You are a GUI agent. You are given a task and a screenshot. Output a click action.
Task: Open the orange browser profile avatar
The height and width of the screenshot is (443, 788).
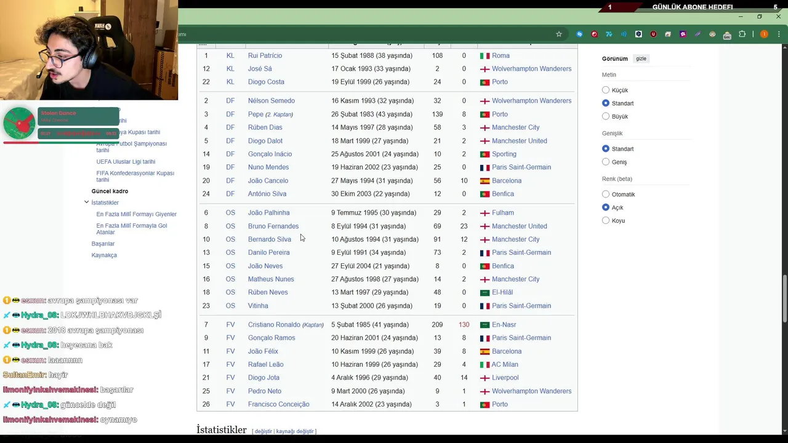pos(764,34)
